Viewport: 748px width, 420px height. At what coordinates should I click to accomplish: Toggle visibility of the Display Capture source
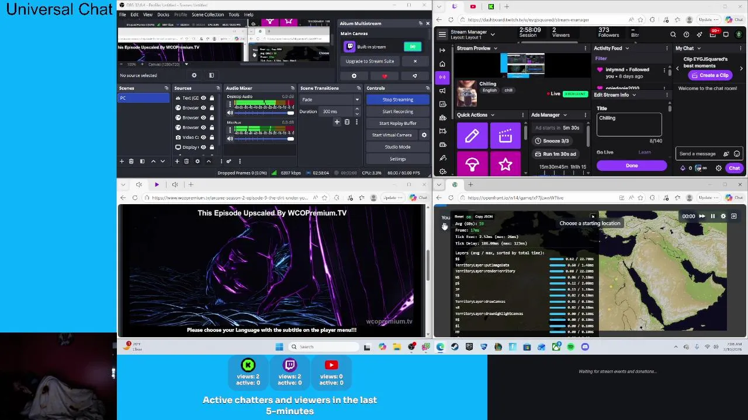coord(203,147)
